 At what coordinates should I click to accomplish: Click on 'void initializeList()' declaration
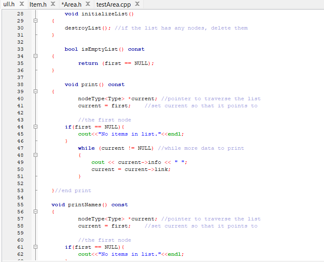[99, 14]
